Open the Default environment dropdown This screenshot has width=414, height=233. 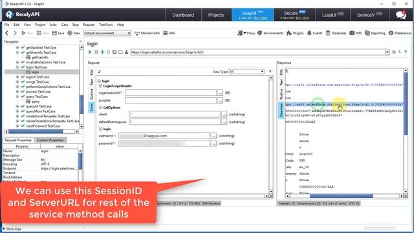tap(107, 33)
